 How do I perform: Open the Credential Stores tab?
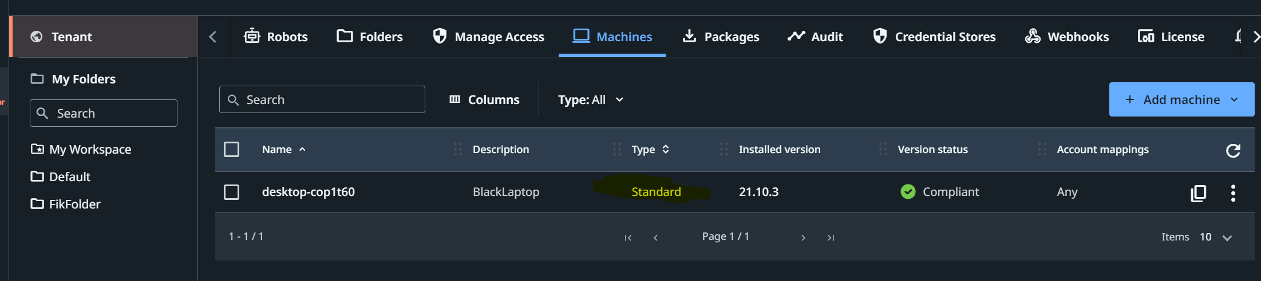934,37
